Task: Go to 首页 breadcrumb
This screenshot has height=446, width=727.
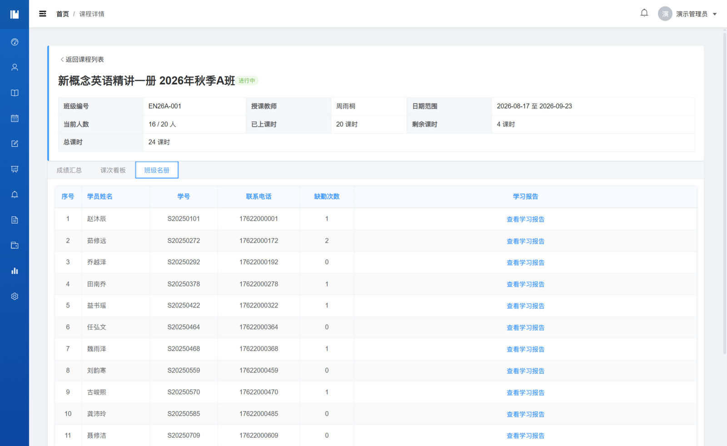Action: [x=63, y=14]
